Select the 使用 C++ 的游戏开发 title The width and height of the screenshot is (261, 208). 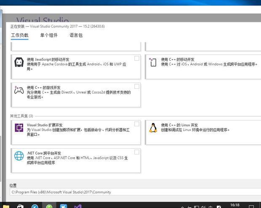click(x=44, y=88)
